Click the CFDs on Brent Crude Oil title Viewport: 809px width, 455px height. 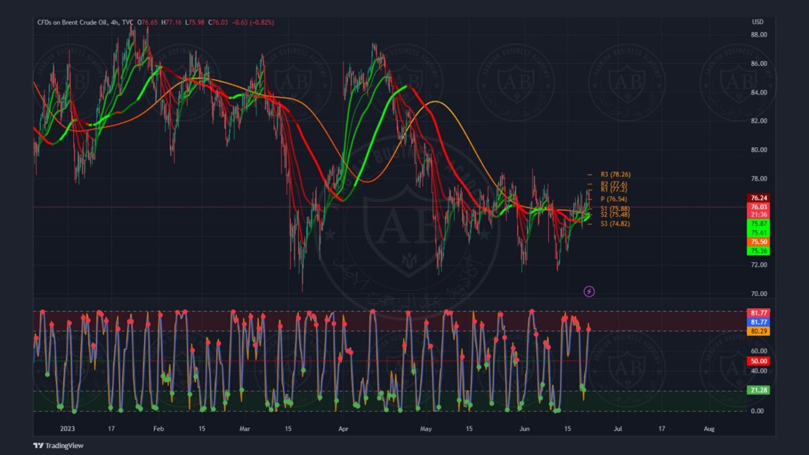72,23
